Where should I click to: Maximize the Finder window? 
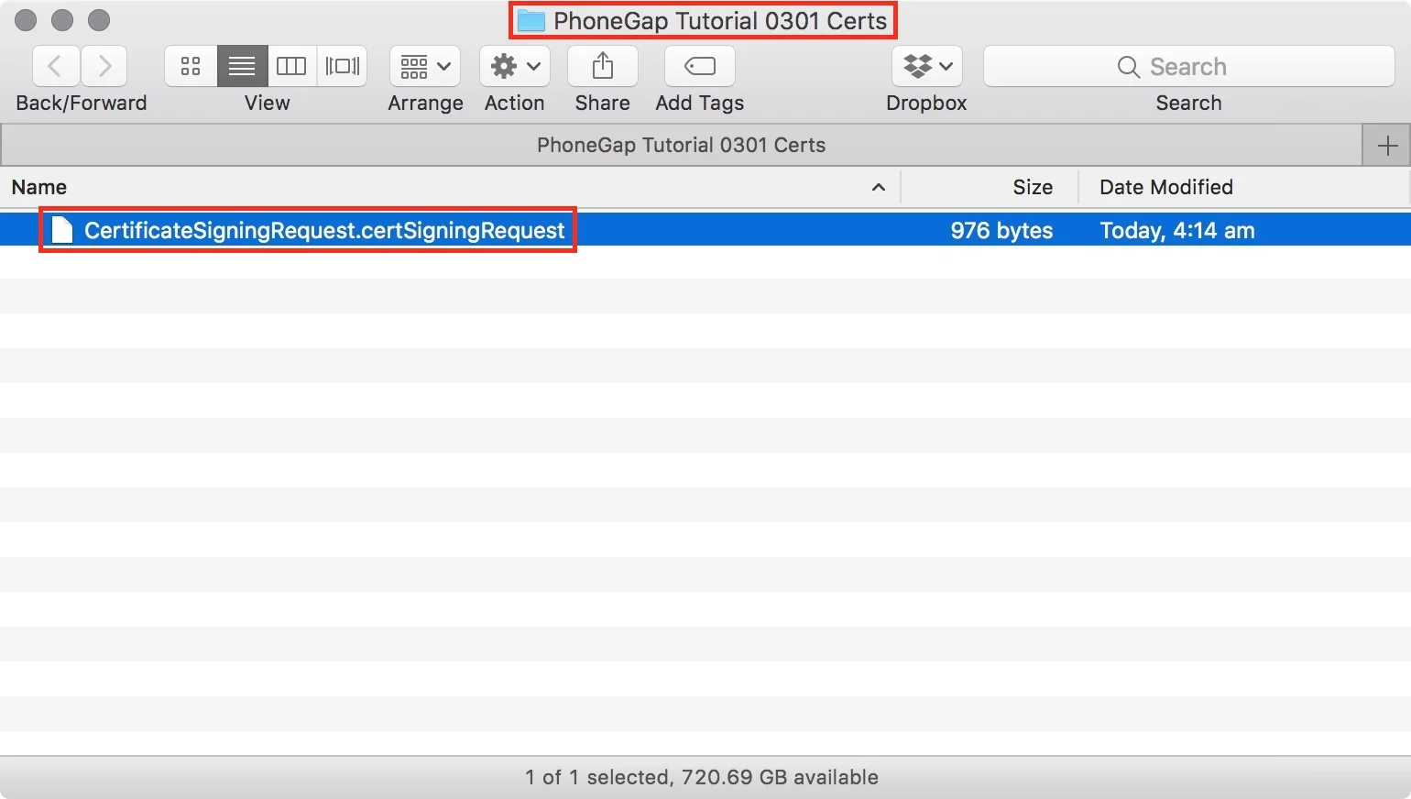coord(99,20)
